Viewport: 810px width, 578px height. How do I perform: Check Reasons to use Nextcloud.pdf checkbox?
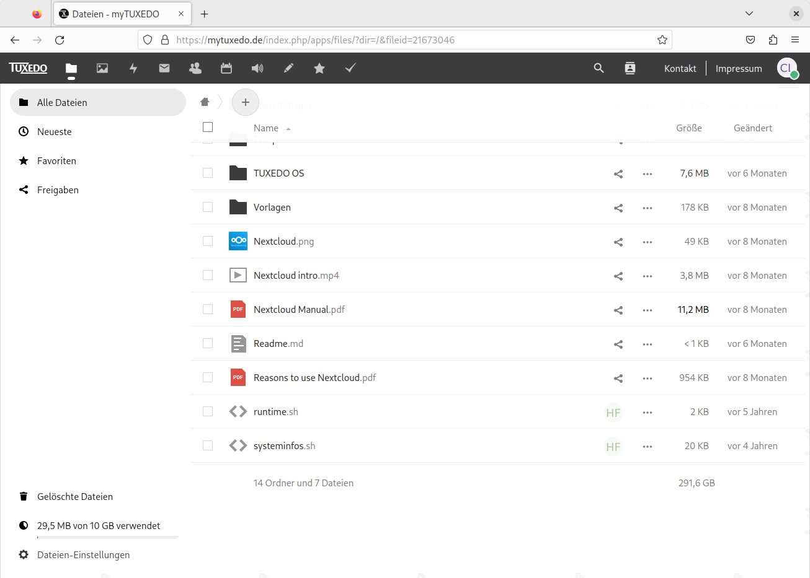(x=208, y=377)
